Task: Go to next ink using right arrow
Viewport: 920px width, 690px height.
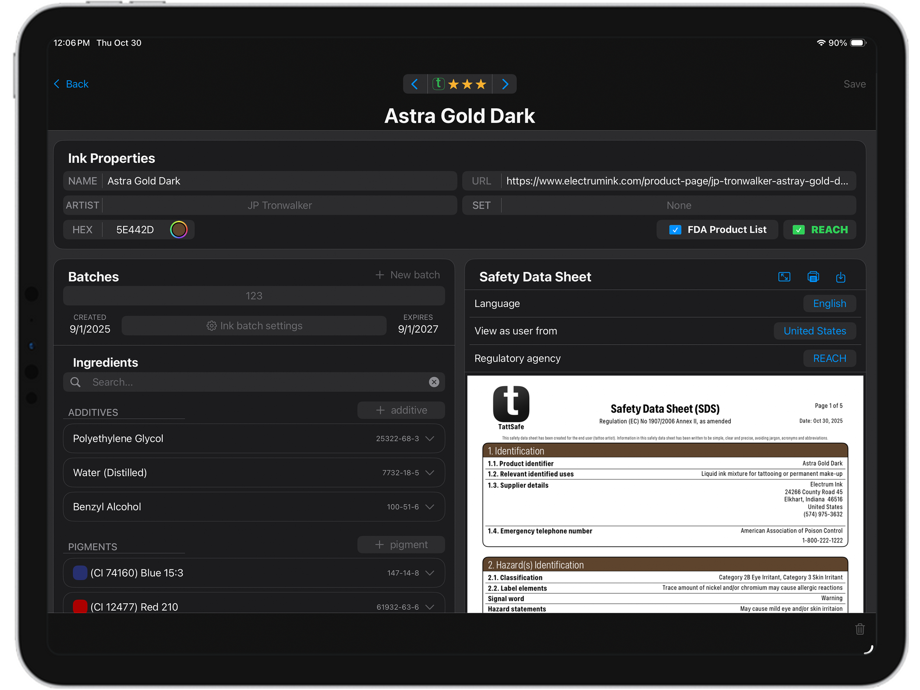Action: tap(505, 84)
